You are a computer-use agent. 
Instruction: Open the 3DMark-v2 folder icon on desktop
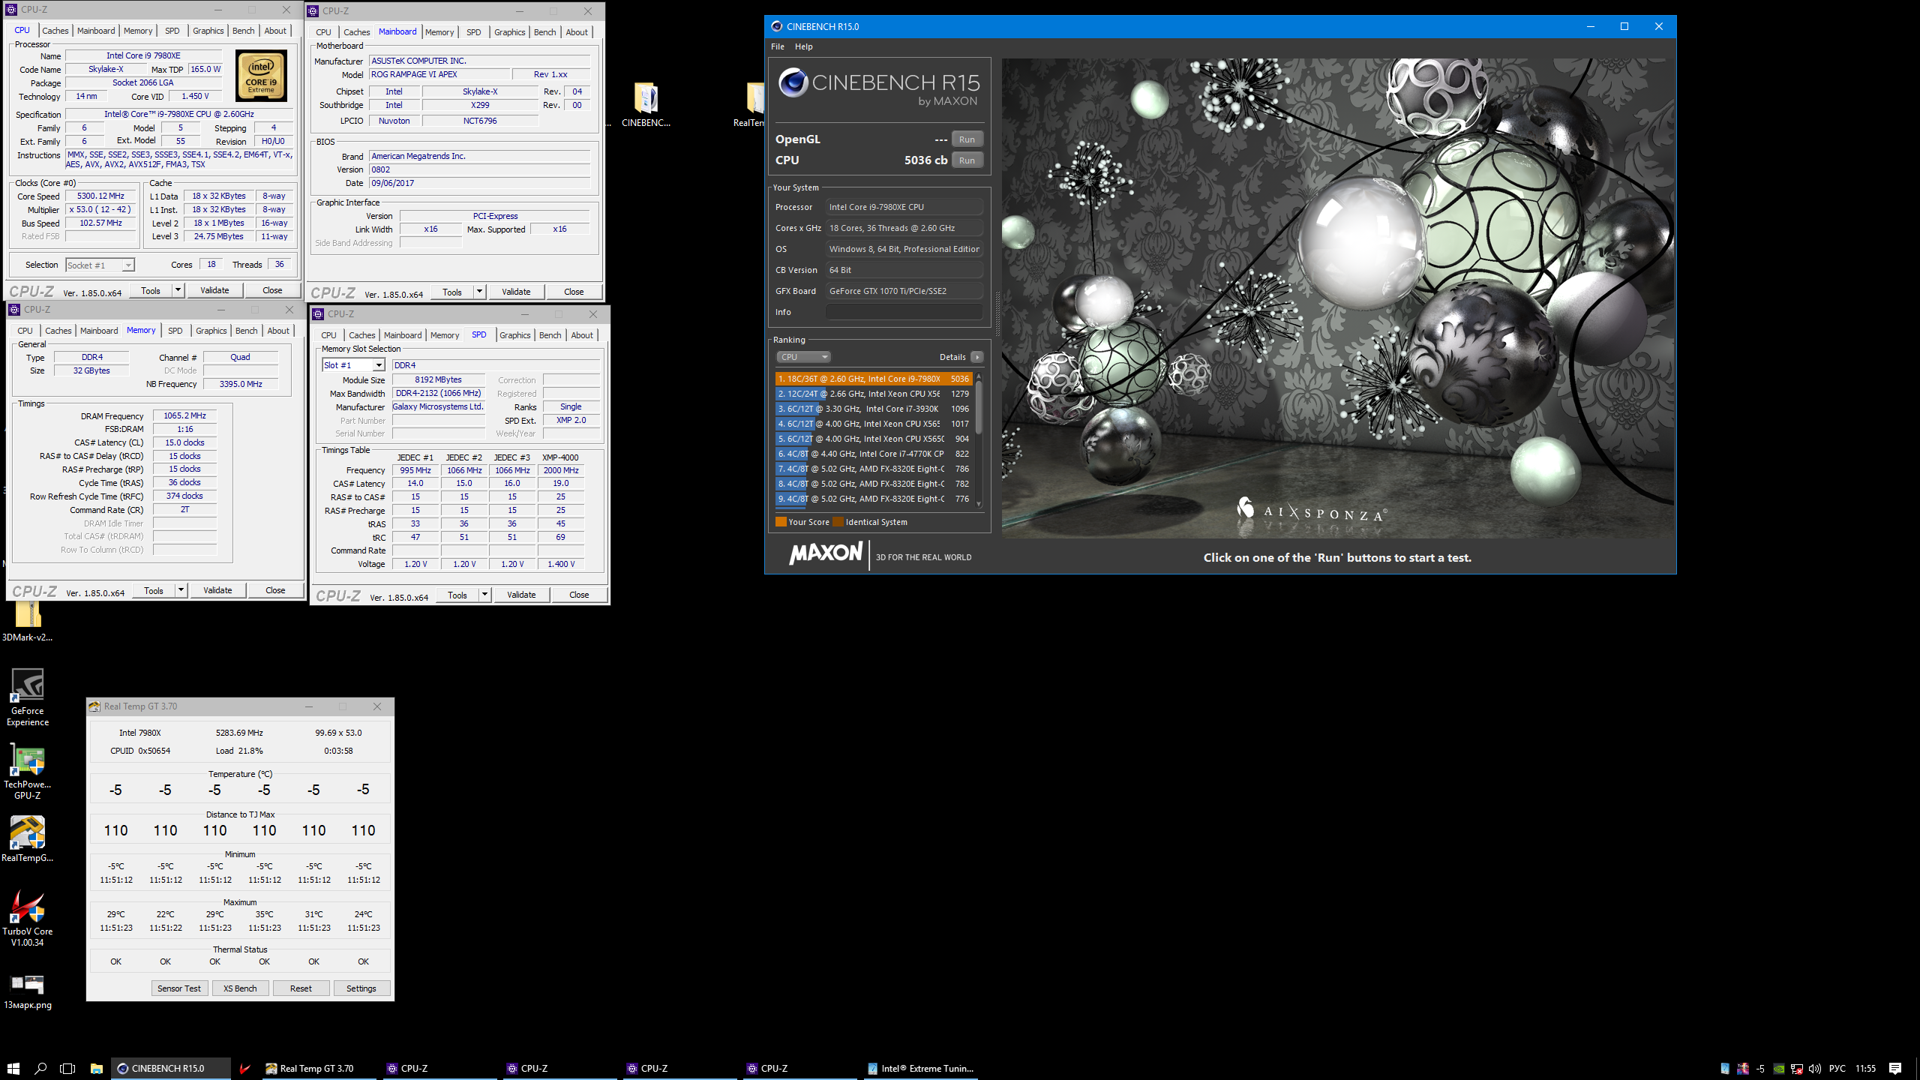point(28,622)
